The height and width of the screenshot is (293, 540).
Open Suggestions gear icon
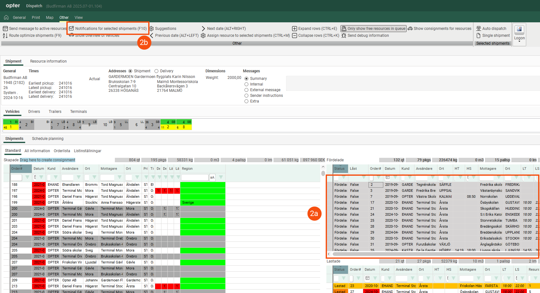click(x=152, y=29)
